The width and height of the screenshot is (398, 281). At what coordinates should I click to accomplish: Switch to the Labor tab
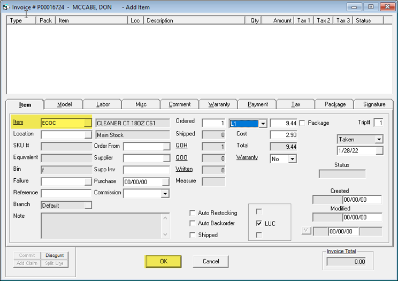(x=103, y=104)
